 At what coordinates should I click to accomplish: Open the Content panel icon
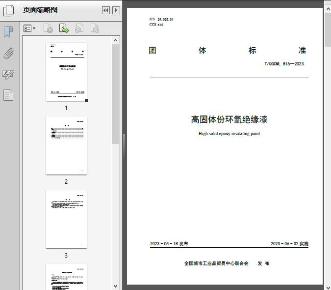pyautogui.click(x=8, y=95)
